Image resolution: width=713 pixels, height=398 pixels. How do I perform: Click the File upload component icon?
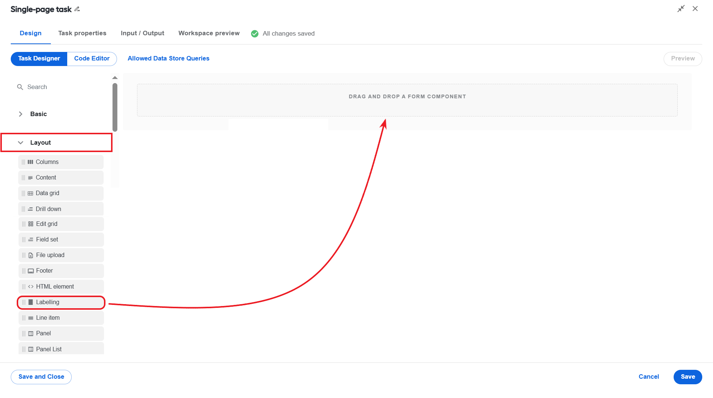pyautogui.click(x=31, y=255)
